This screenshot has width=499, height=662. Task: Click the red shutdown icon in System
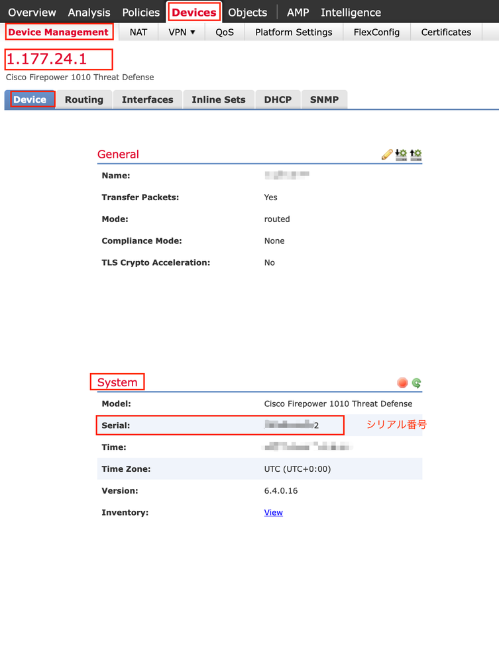[x=402, y=382]
